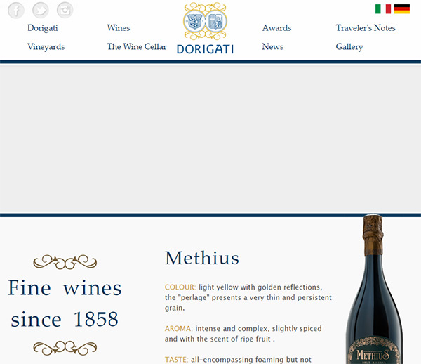The height and width of the screenshot is (364, 421).
Task: Open the Twitter social icon
Action: tap(41, 11)
